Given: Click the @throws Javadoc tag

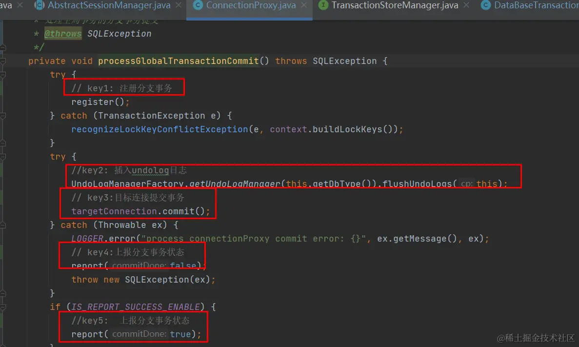Looking at the screenshot, I should (63, 34).
